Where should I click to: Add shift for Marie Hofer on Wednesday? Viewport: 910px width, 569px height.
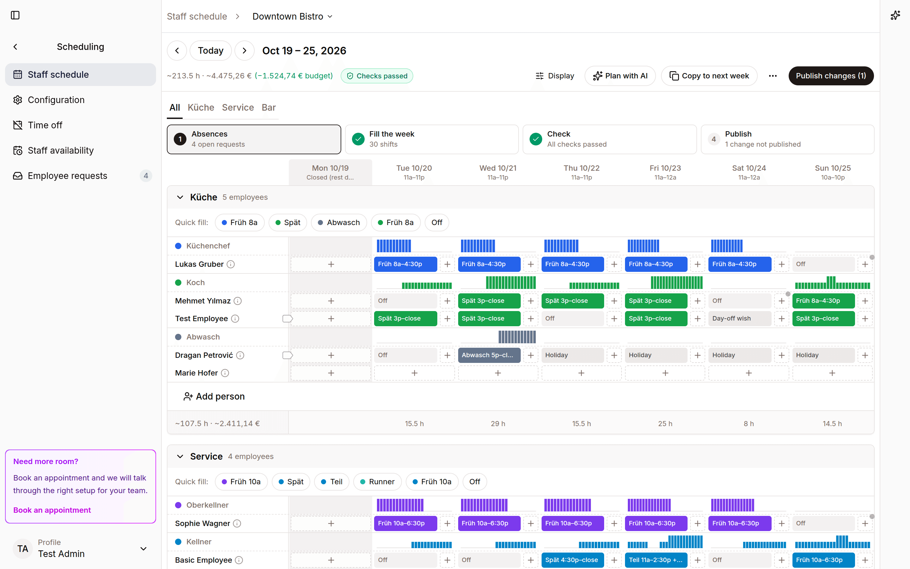coord(498,373)
